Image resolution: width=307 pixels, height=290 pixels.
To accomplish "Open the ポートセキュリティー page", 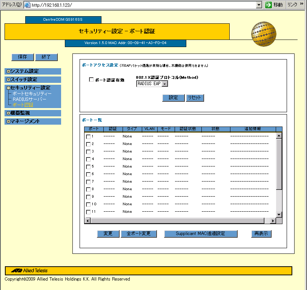I will pos(32,93).
